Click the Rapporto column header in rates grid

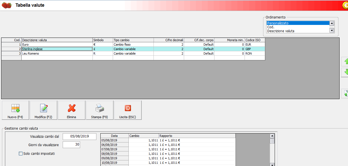(197, 136)
